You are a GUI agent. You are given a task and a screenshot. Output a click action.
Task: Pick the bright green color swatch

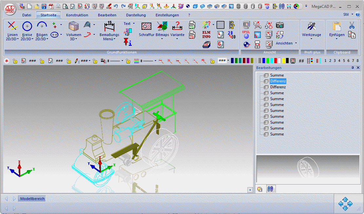[268, 61]
